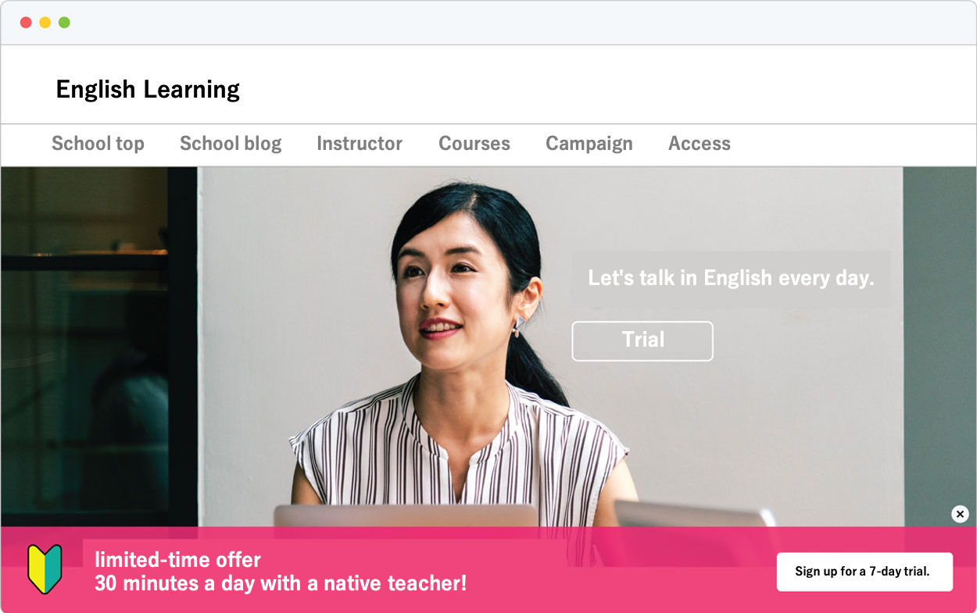Click the green maximize dot
The image size is (977, 613).
(x=64, y=23)
